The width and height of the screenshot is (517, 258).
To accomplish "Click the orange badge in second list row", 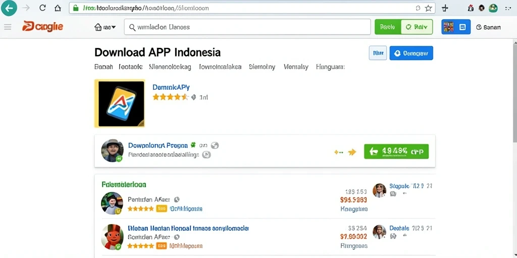I will (x=162, y=246).
